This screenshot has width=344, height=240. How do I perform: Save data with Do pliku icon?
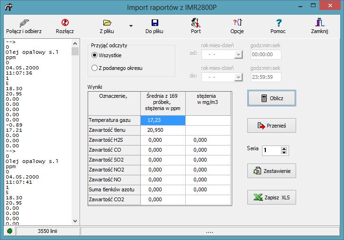pos(154,23)
